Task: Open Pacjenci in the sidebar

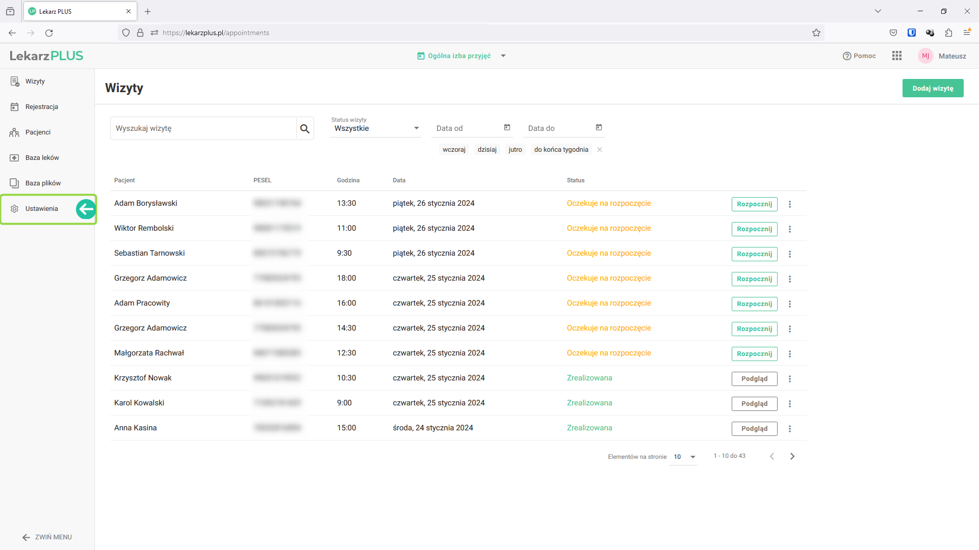Action: (38, 132)
